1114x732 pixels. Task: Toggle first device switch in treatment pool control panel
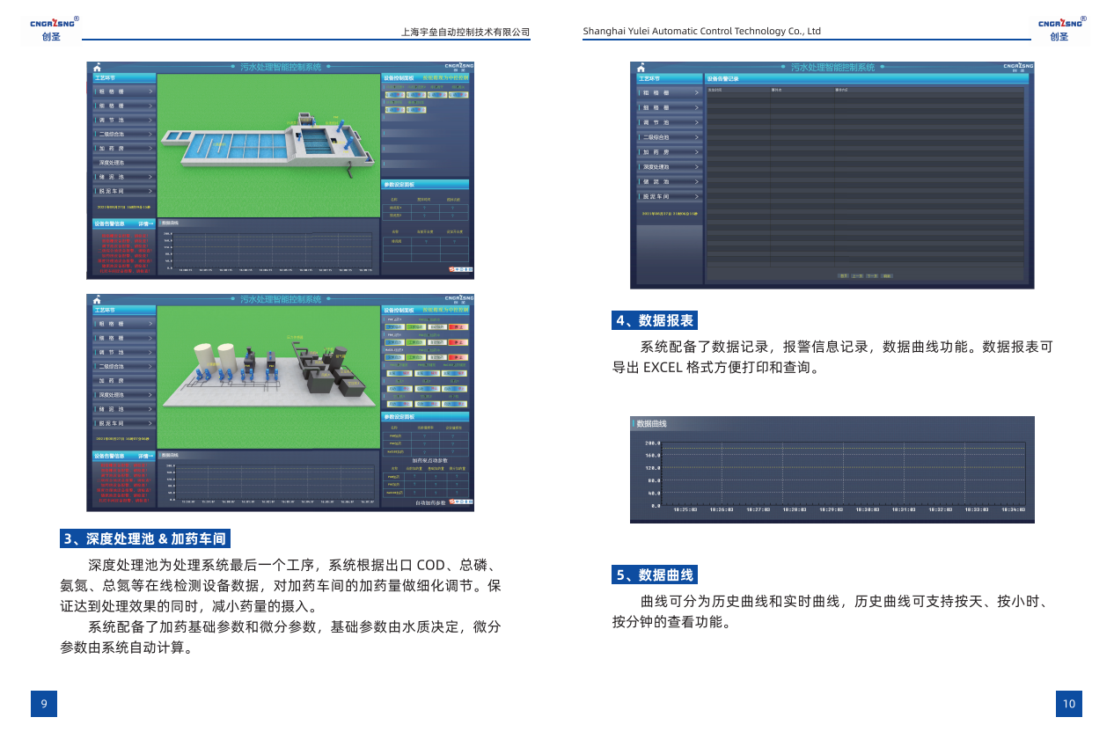395,95
